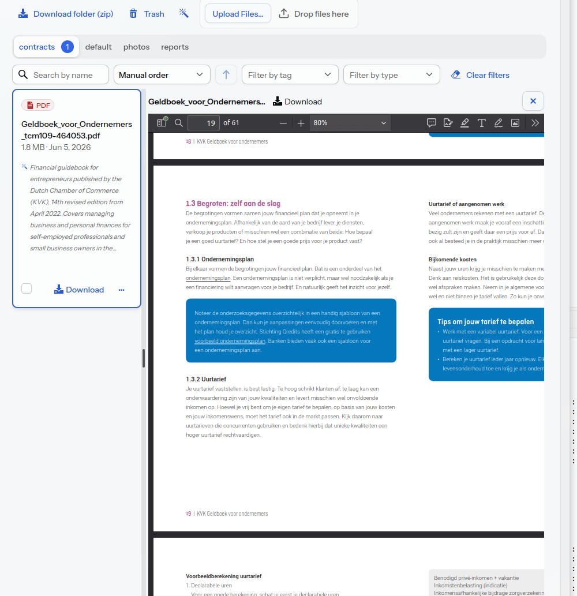
Task: Switch to the default tab
Action: (x=99, y=47)
